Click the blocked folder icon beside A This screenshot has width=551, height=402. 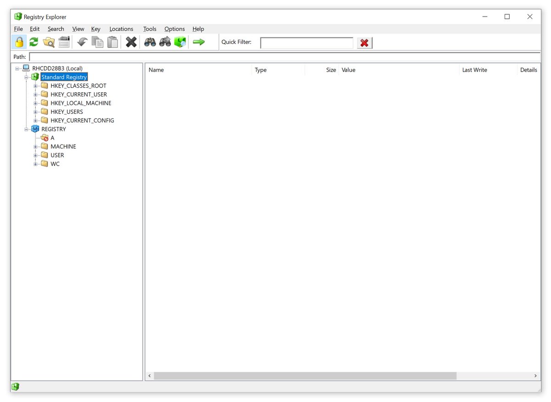(44, 138)
